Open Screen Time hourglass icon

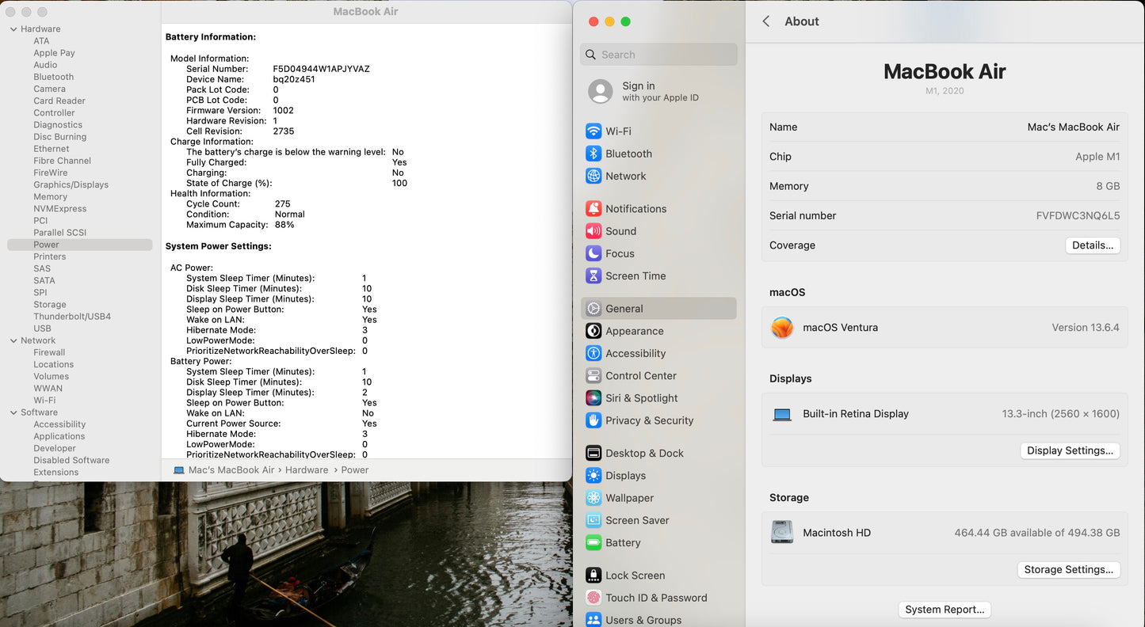pos(593,275)
